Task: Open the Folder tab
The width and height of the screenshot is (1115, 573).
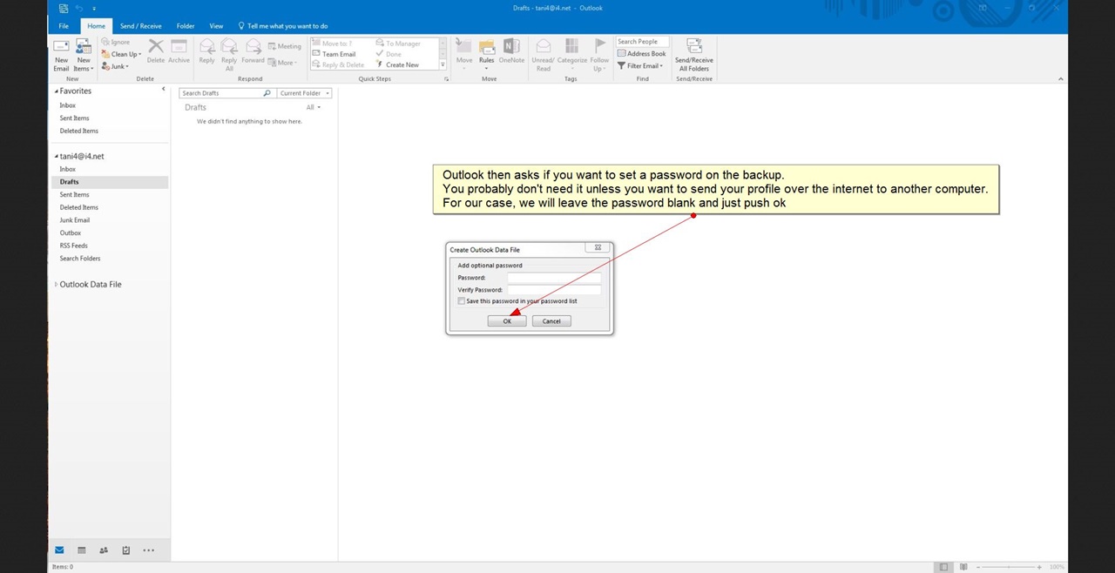Action: tap(186, 26)
